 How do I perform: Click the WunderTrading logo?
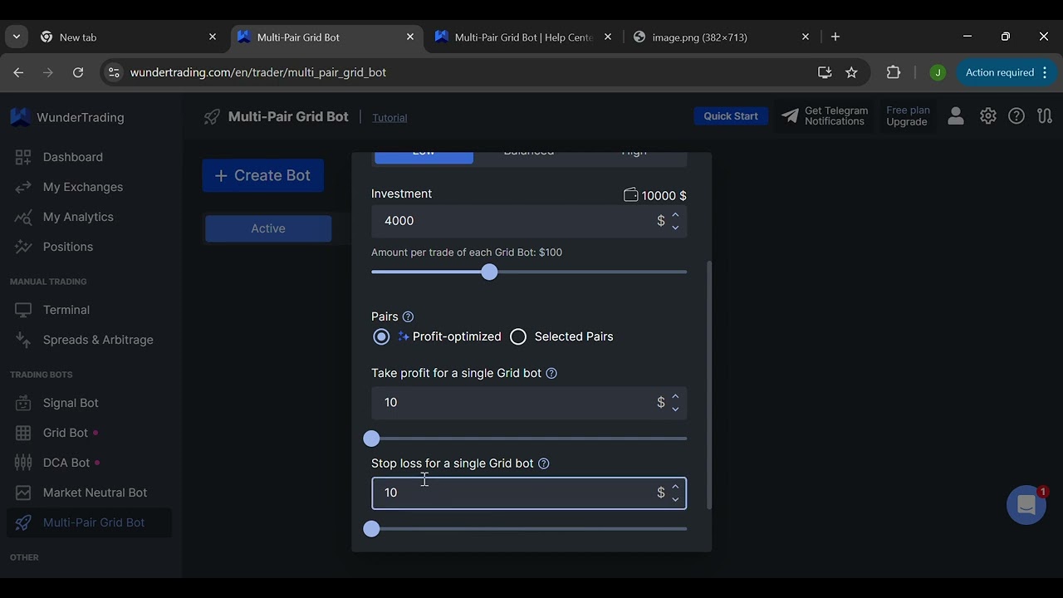click(x=66, y=117)
